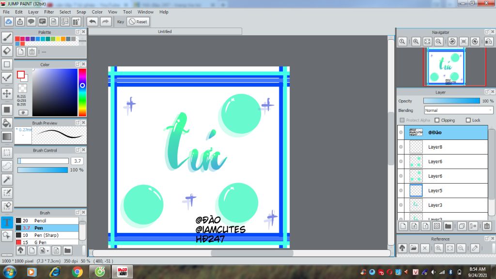Click the Reset button

pyautogui.click(x=138, y=21)
